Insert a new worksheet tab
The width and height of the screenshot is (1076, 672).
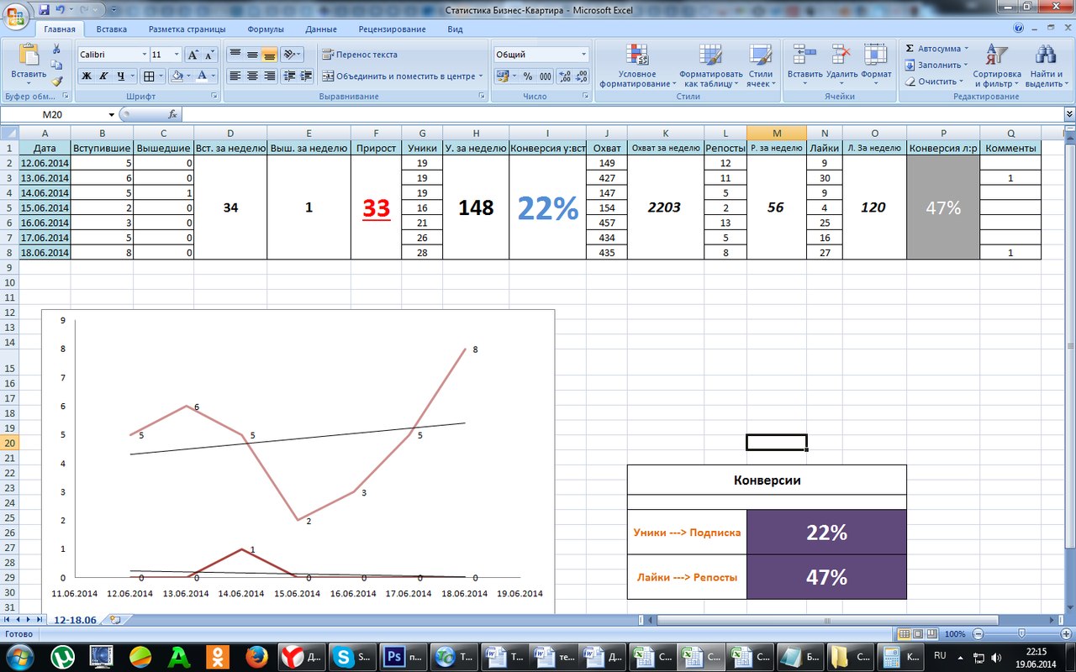(x=115, y=620)
